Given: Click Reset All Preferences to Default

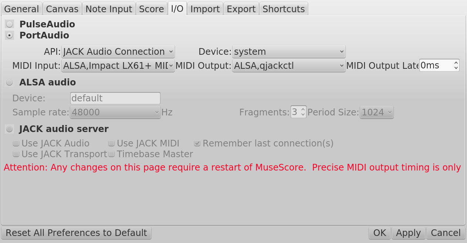Looking at the screenshot, I should point(76,233).
